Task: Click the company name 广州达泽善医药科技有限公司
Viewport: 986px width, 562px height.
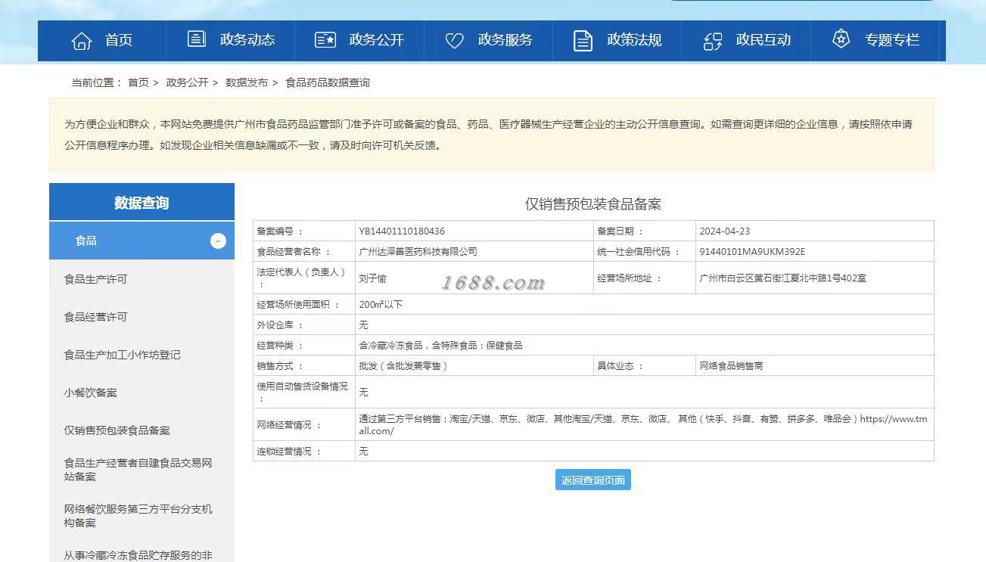Action: 418,252
